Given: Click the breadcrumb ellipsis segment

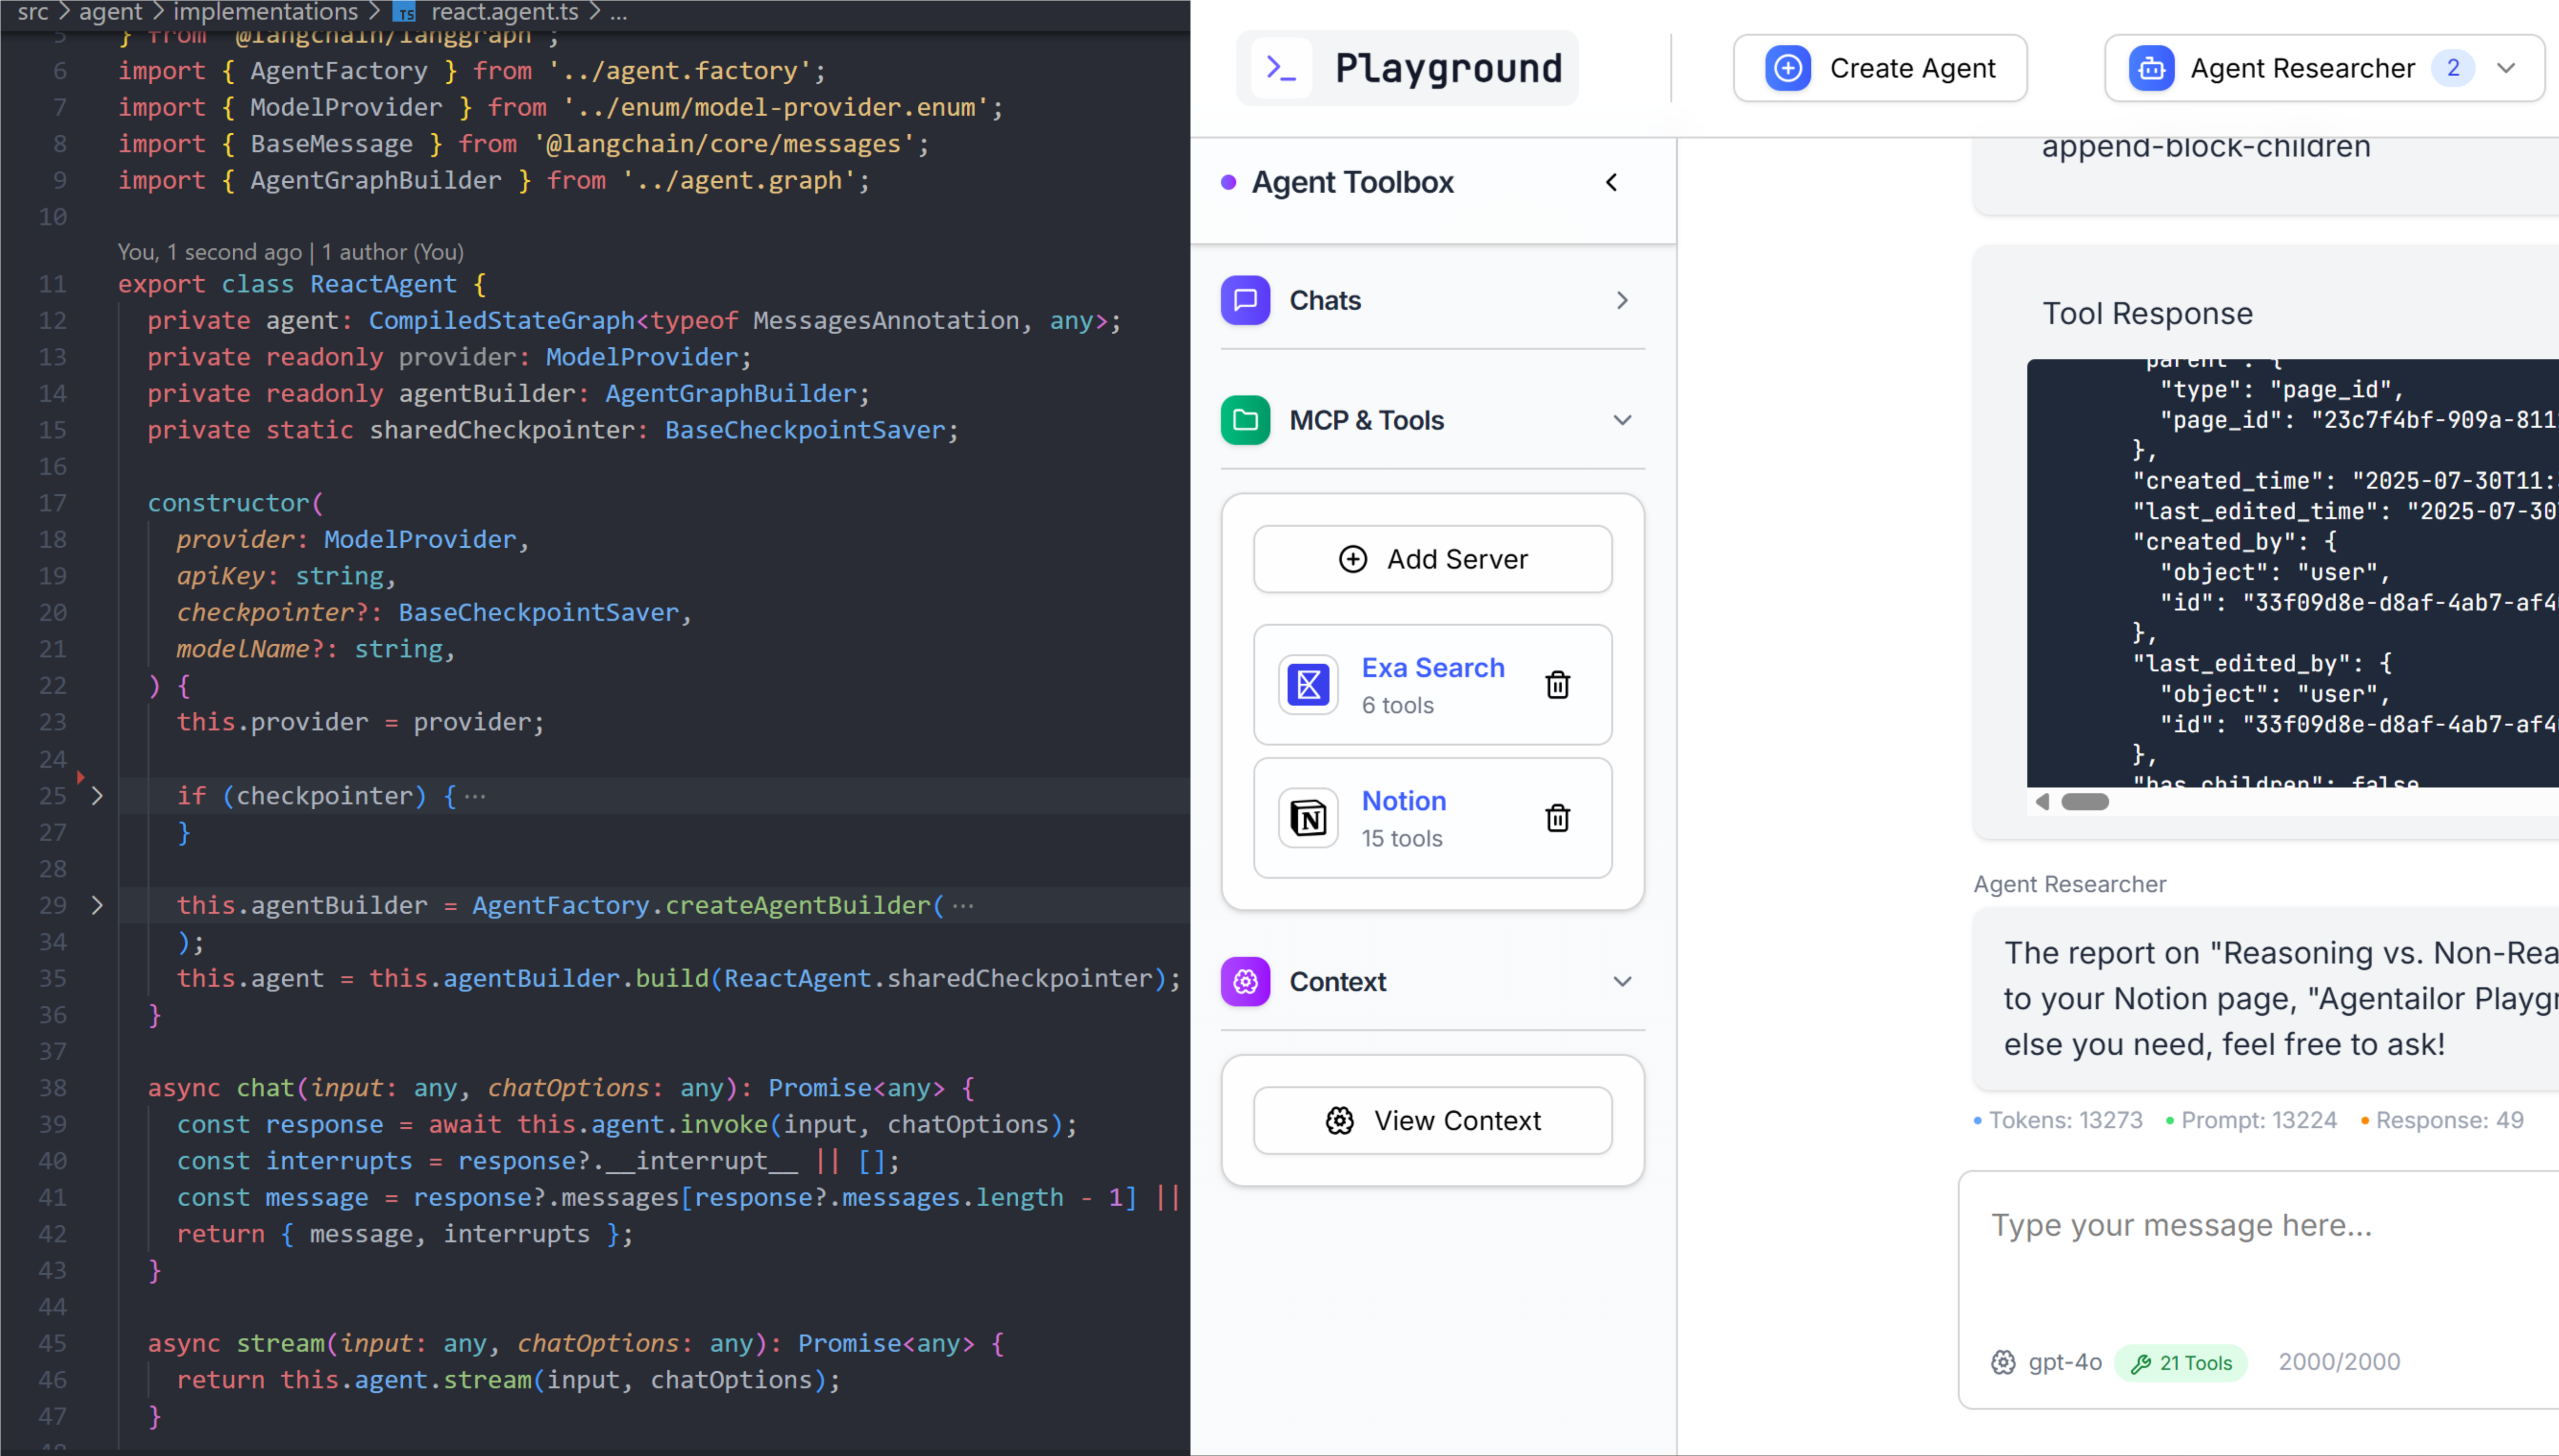Looking at the screenshot, I should (x=618, y=12).
